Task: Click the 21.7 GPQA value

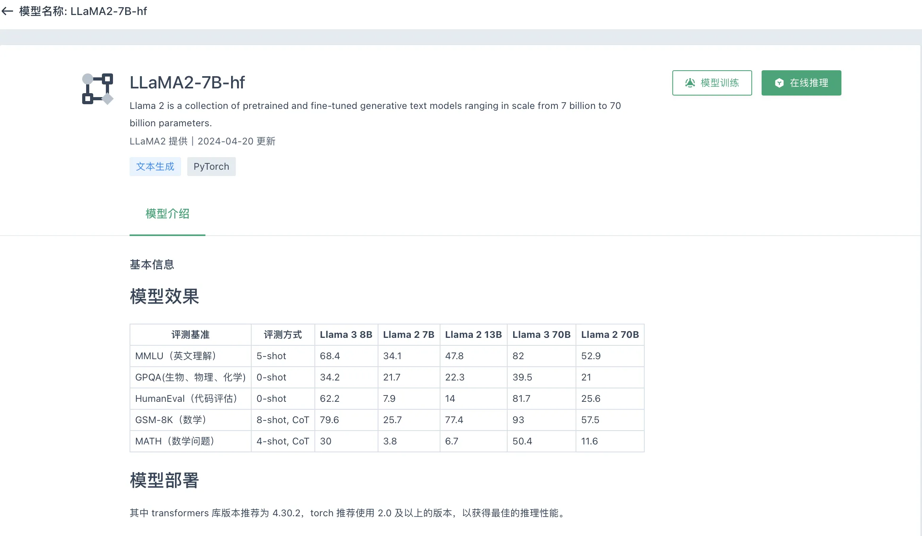Action: click(x=392, y=377)
